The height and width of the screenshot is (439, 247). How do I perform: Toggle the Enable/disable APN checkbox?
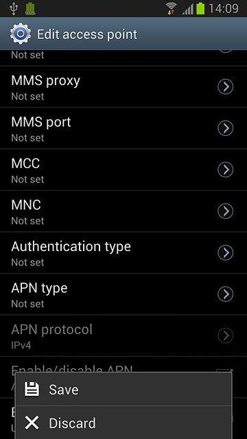[x=225, y=371]
